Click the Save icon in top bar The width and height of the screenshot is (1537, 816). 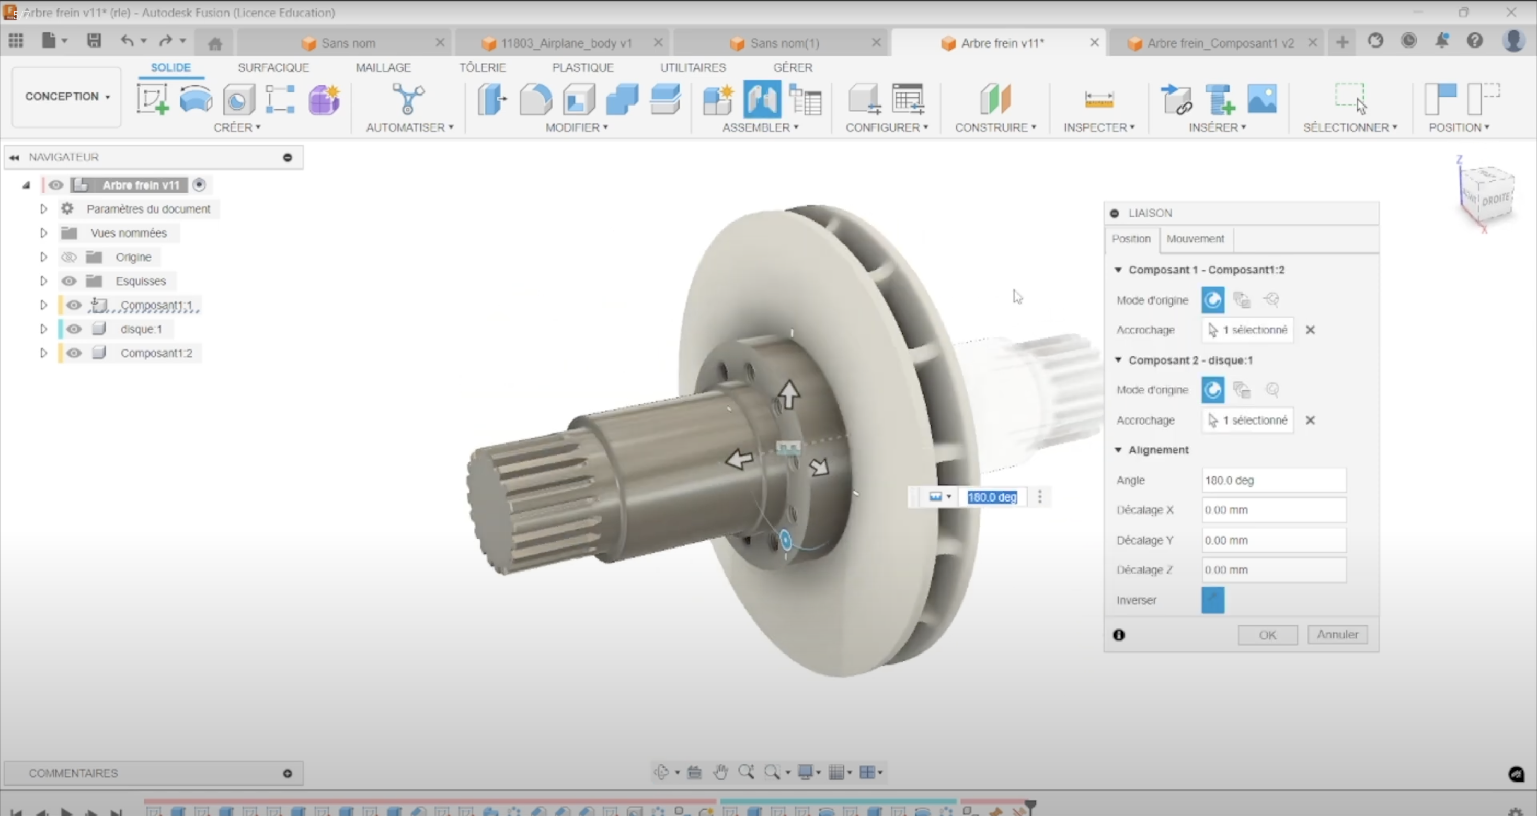click(94, 41)
